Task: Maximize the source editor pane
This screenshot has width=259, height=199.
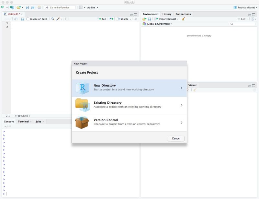Action: tap(136, 15)
